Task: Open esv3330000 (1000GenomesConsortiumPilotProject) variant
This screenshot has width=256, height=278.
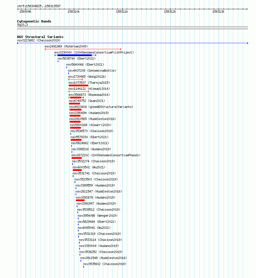Action: point(94,52)
